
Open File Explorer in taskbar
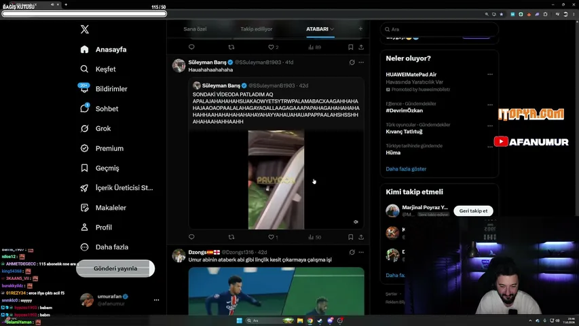pyautogui.click(x=300, y=321)
